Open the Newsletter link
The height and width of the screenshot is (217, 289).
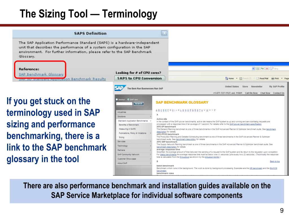[257, 86]
